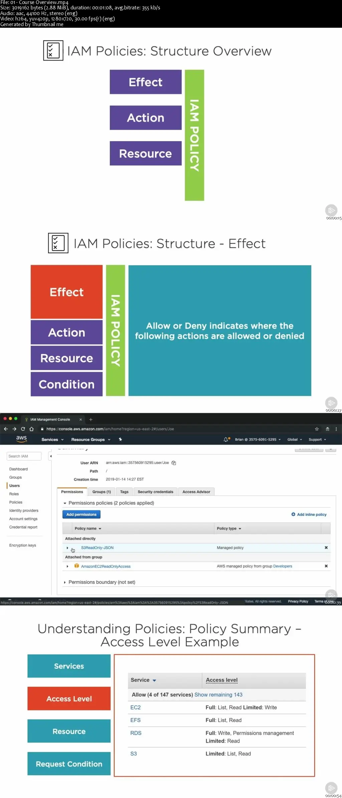Sort by the Policy type column
The width and height of the screenshot is (342, 798).
click(x=229, y=529)
